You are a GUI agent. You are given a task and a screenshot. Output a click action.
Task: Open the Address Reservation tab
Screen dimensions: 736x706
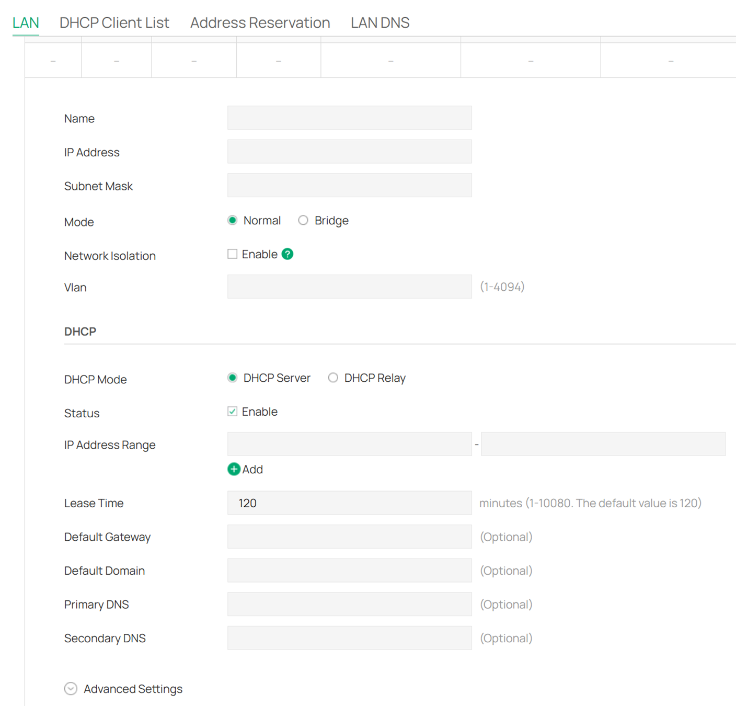pyautogui.click(x=260, y=22)
